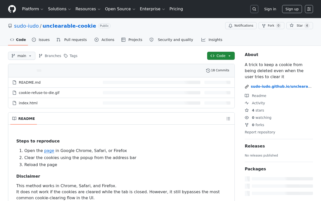
Task: Open the appearance settings sliders icon
Action: (x=309, y=9)
